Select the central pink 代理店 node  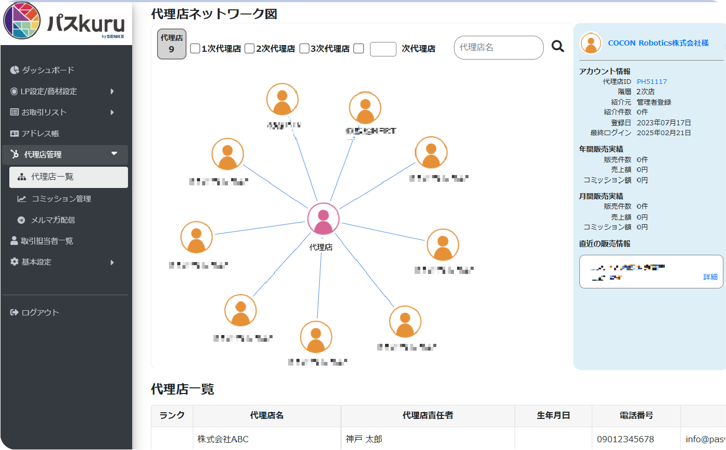pyautogui.click(x=323, y=219)
